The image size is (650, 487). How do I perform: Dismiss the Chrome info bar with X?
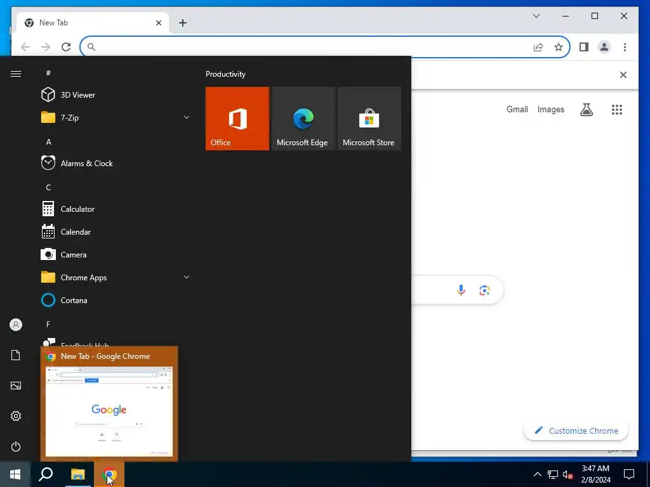pos(623,75)
